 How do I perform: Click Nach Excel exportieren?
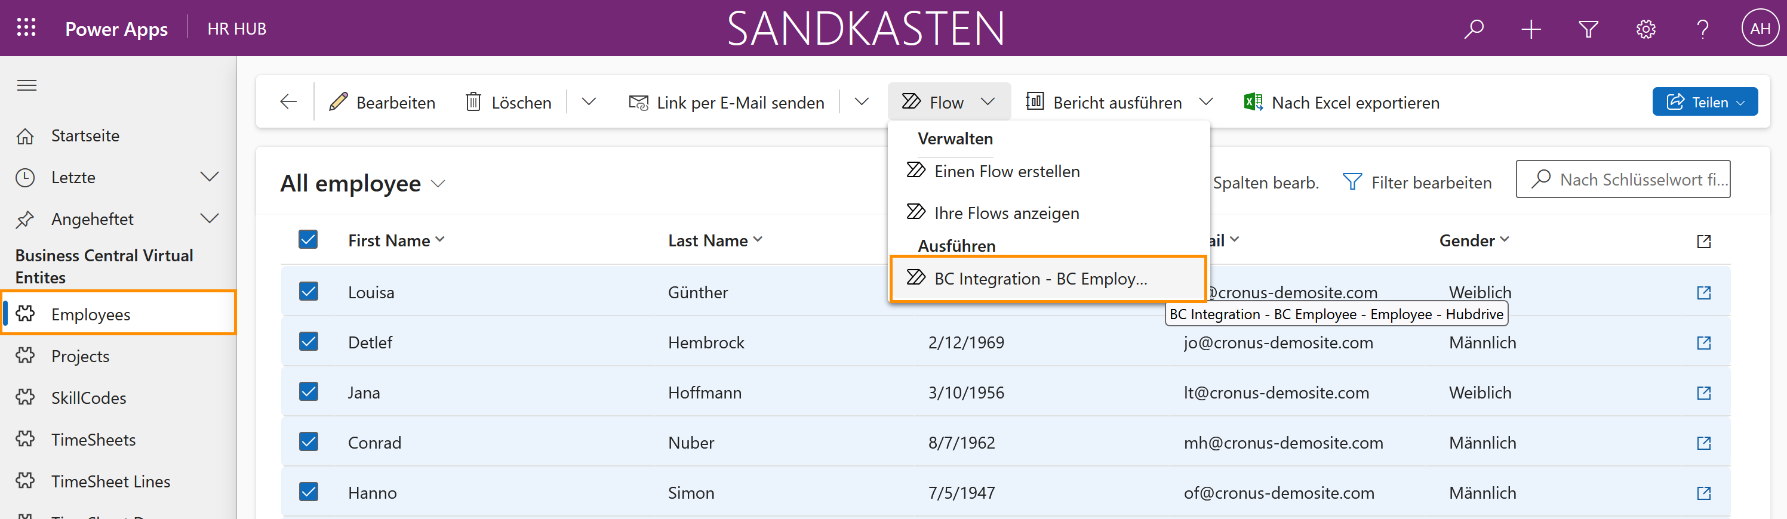click(1342, 102)
